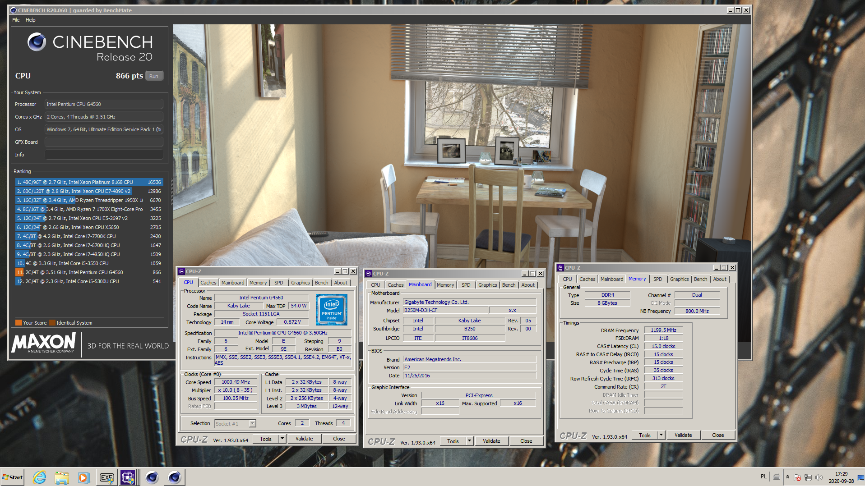
Task: Open the Windows Start menu
Action: point(13,477)
